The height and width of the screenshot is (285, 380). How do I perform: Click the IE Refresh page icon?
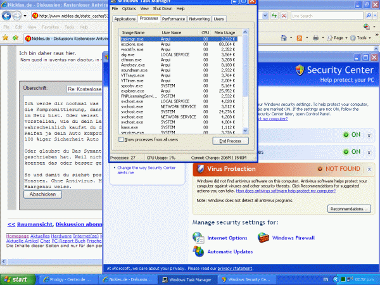(274, 16)
